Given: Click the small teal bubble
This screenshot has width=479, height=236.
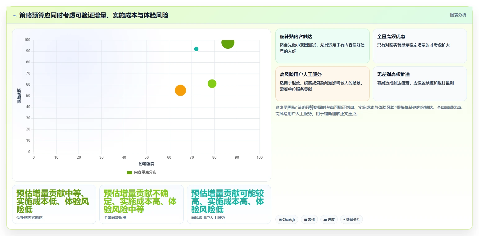Looking at the screenshot, I should coord(196,49).
